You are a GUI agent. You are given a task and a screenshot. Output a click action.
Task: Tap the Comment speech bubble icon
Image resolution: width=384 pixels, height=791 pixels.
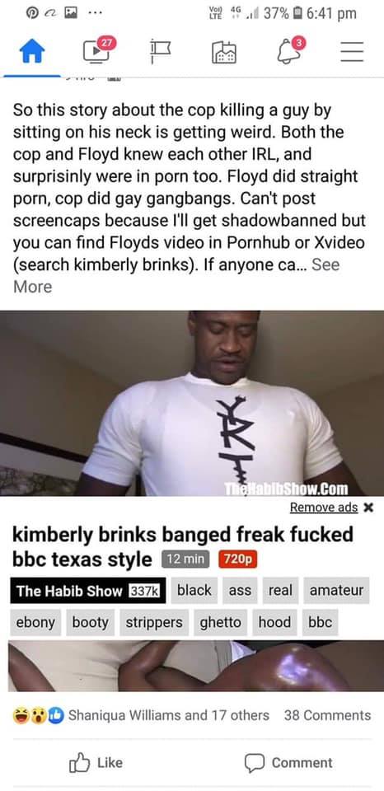pyautogui.click(x=255, y=763)
